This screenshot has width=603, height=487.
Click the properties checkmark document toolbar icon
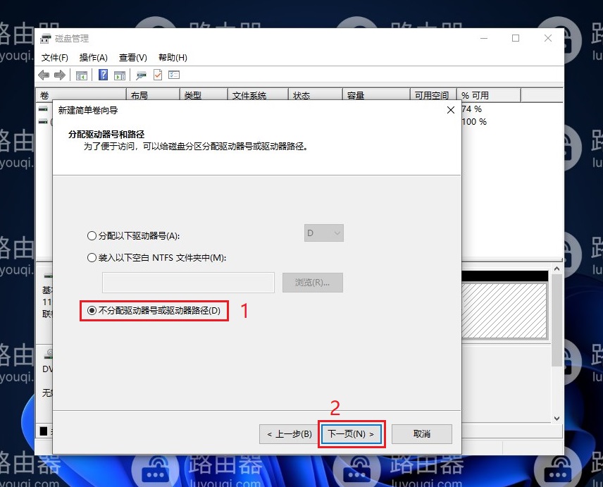(x=158, y=75)
